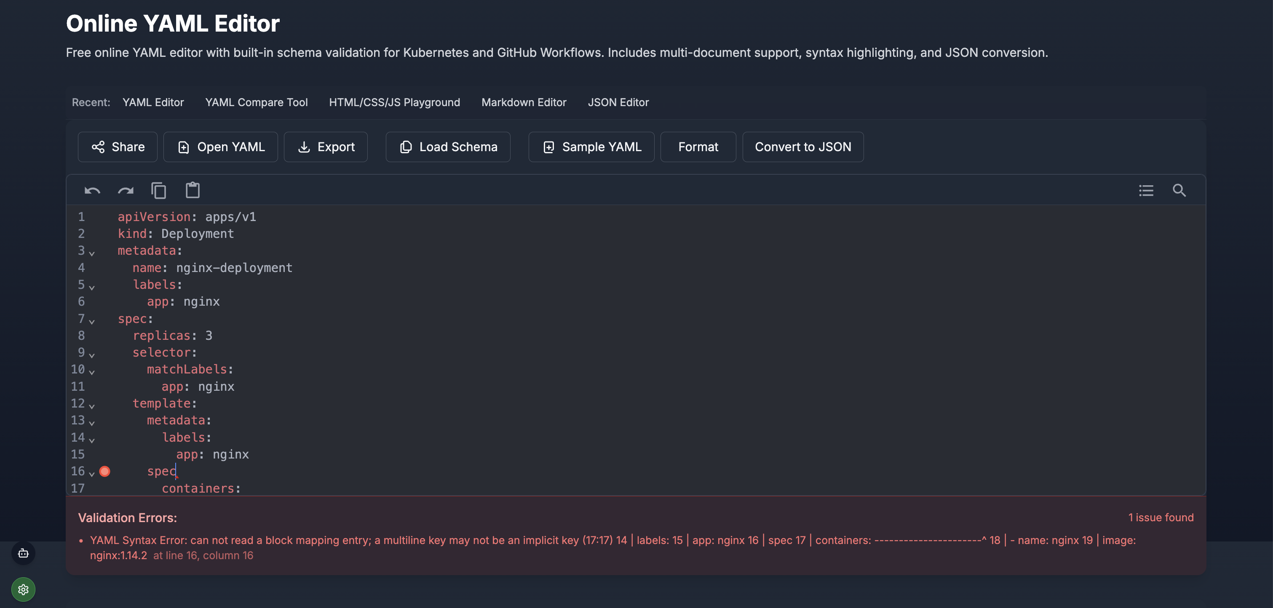Image resolution: width=1273 pixels, height=608 pixels.
Task: Open the search tool in the editor
Action: pos(1180,191)
